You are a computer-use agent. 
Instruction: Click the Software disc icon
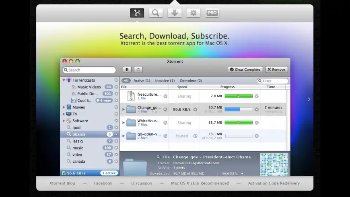pos(69,121)
